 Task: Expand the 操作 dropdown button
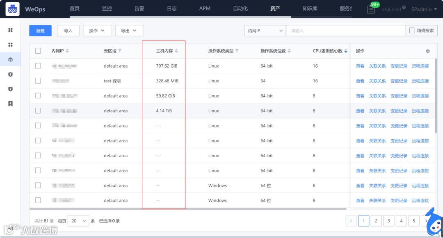pos(98,30)
